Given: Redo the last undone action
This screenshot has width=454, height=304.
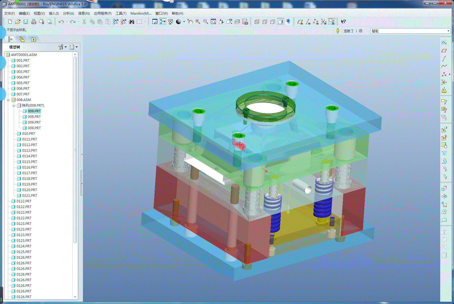Looking at the screenshot, I should (x=73, y=22).
